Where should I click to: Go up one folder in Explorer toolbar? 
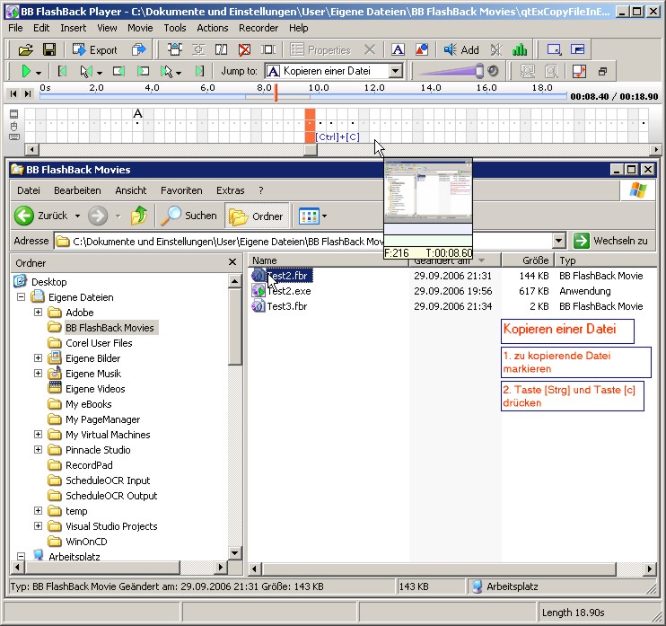[x=139, y=216]
